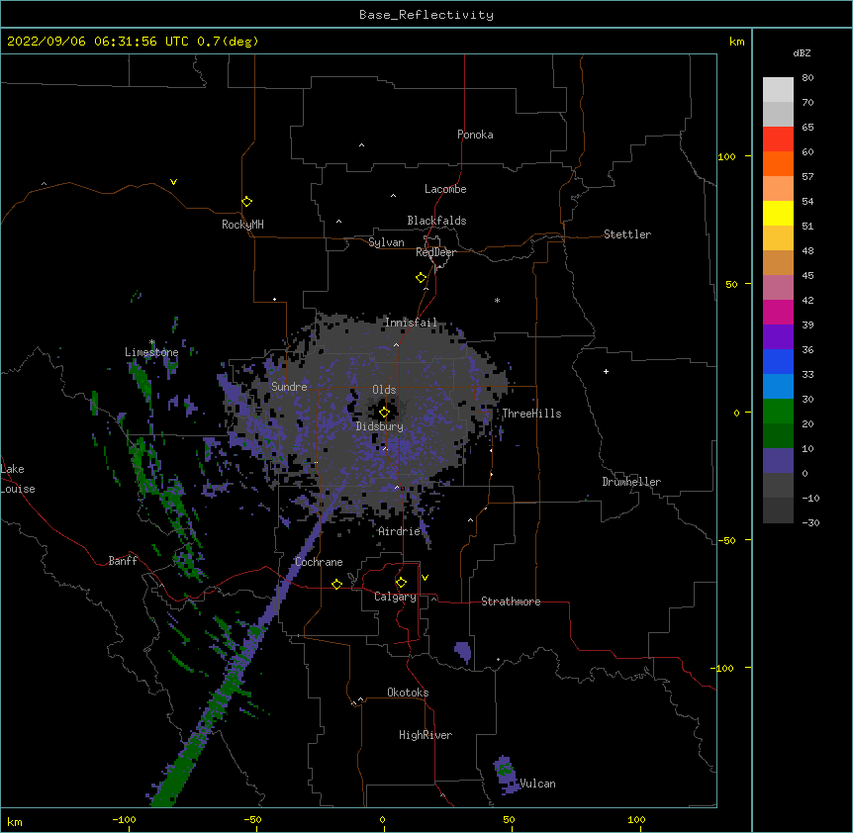Click the yellow radar site marker near Didsbury
Viewport: 853px width, 833px height.
pyautogui.click(x=384, y=413)
